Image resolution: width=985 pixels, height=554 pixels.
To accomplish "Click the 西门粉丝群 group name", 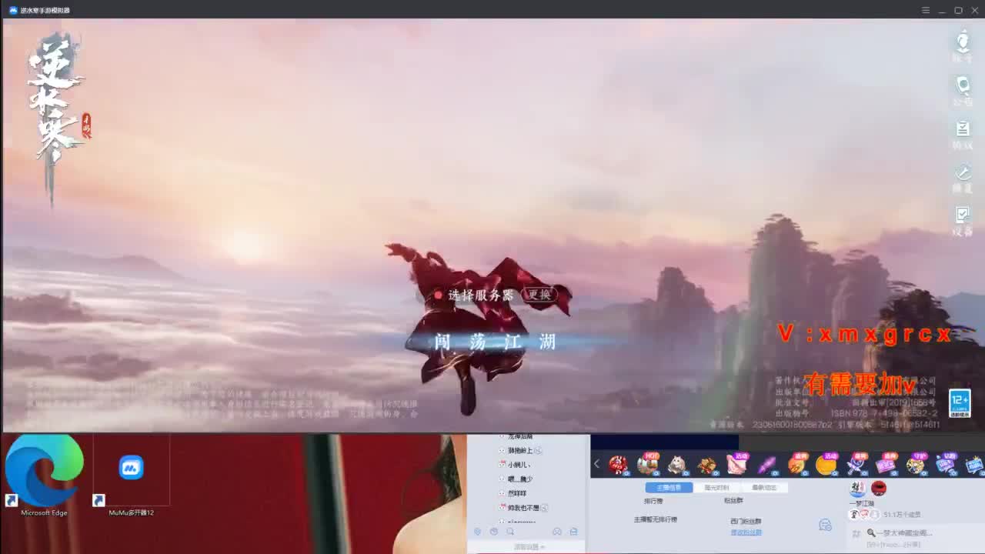I will (746, 522).
